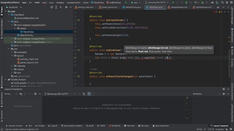
Task: Open Layout Inspector settings gear at panel header
Action: (x=223, y=89)
